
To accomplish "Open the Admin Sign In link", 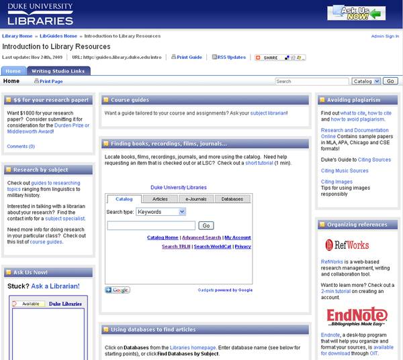I will [384, 36].
